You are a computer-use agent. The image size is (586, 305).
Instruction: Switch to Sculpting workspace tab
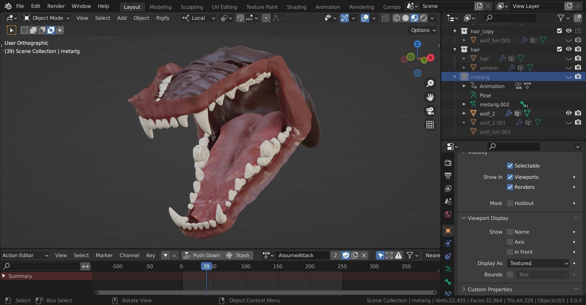pos(191,7)
